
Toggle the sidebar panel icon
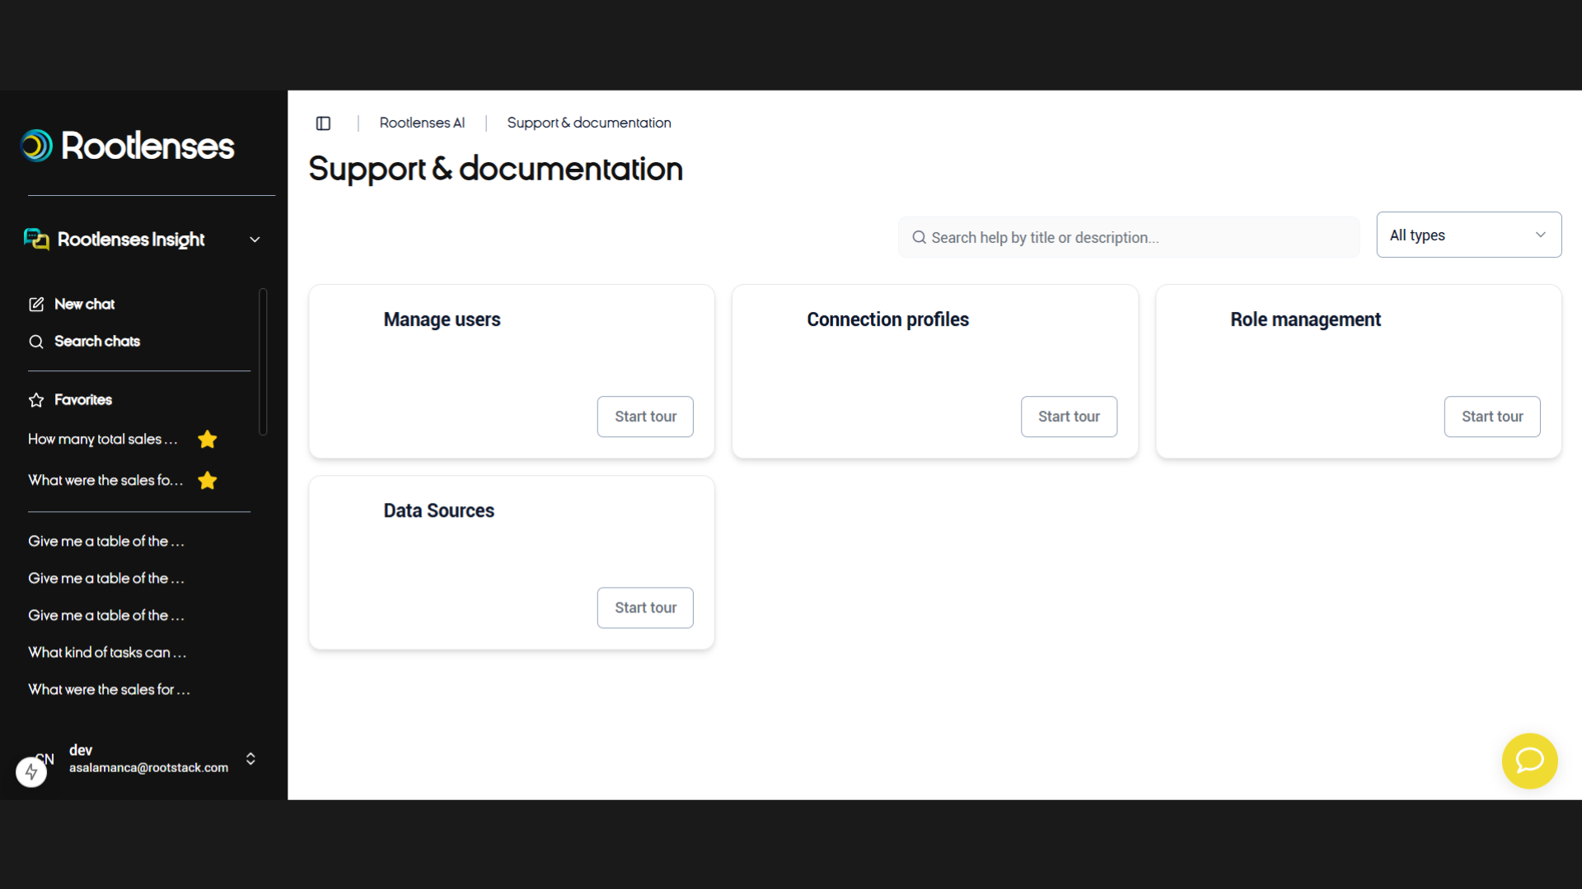[323, 123]
